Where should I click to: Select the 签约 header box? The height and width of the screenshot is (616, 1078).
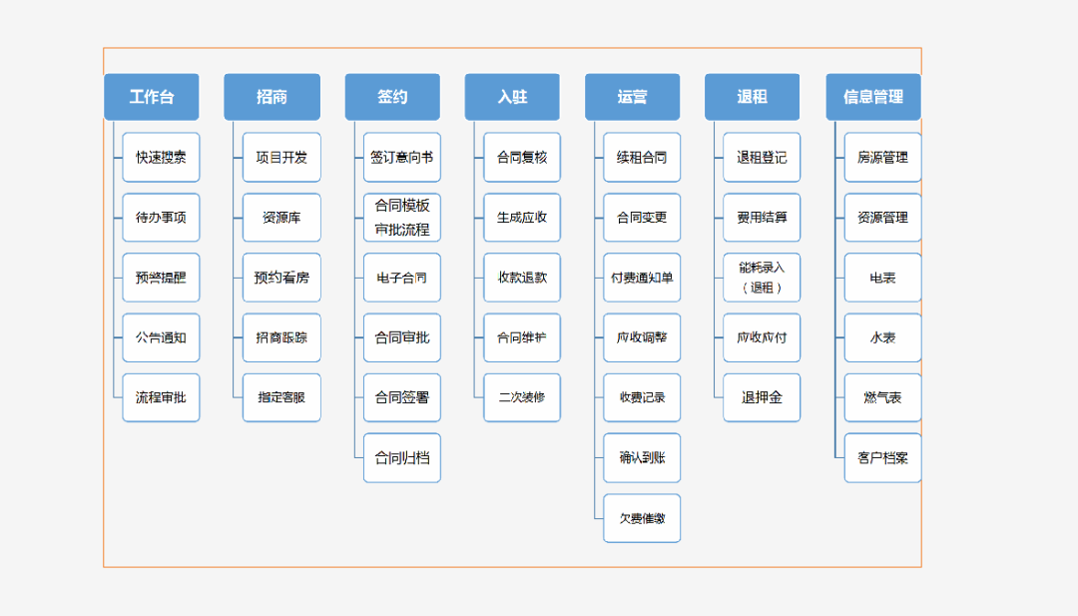coord(392,97)
